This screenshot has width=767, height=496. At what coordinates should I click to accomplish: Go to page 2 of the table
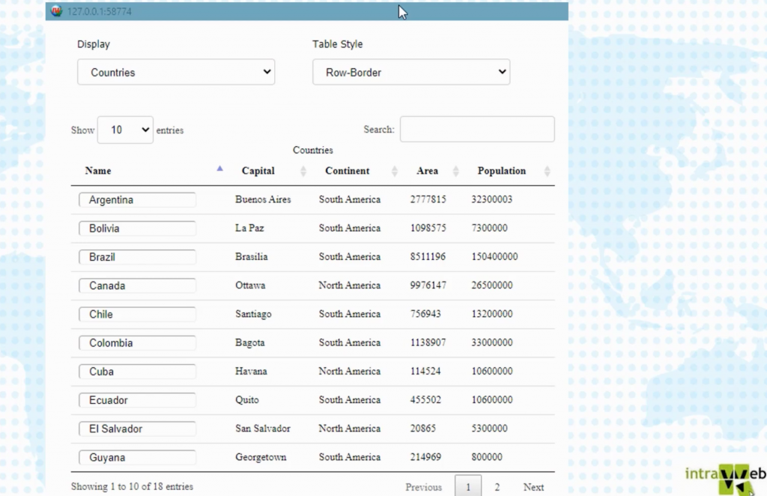[x=497, y=487]
